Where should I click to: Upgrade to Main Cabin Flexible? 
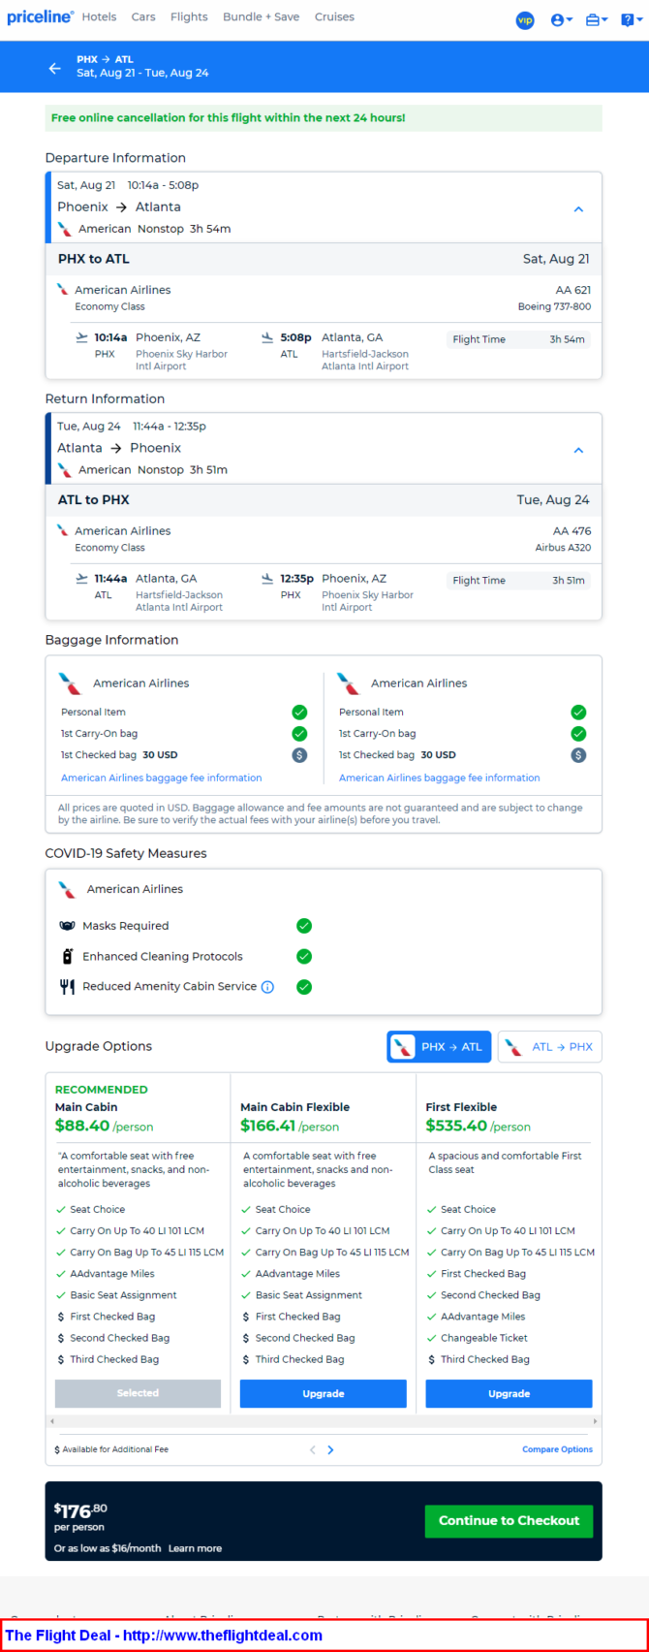click(324, 1393)
